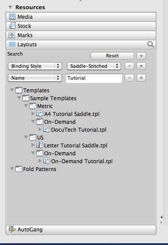
Task: Click the Marks crosshair icon
Action: [x=12, y=35]
